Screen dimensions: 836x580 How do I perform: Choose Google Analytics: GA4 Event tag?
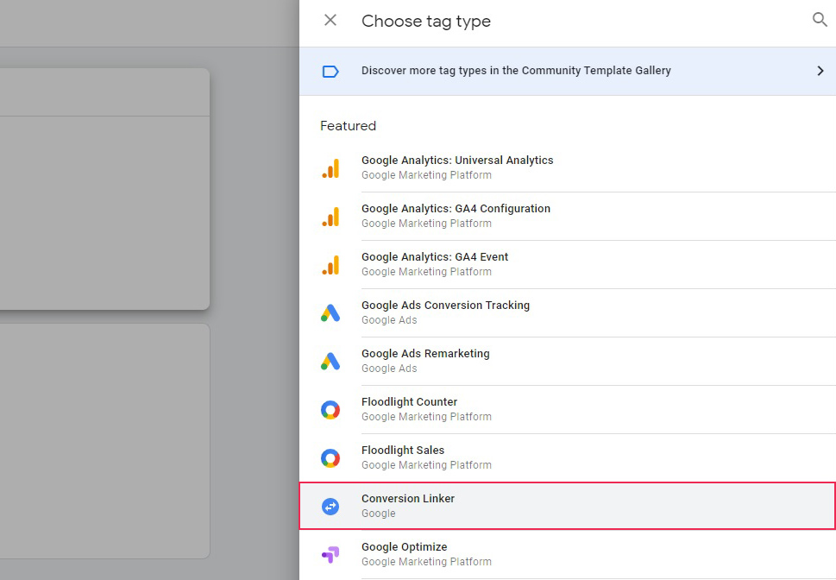coord(568,265)
